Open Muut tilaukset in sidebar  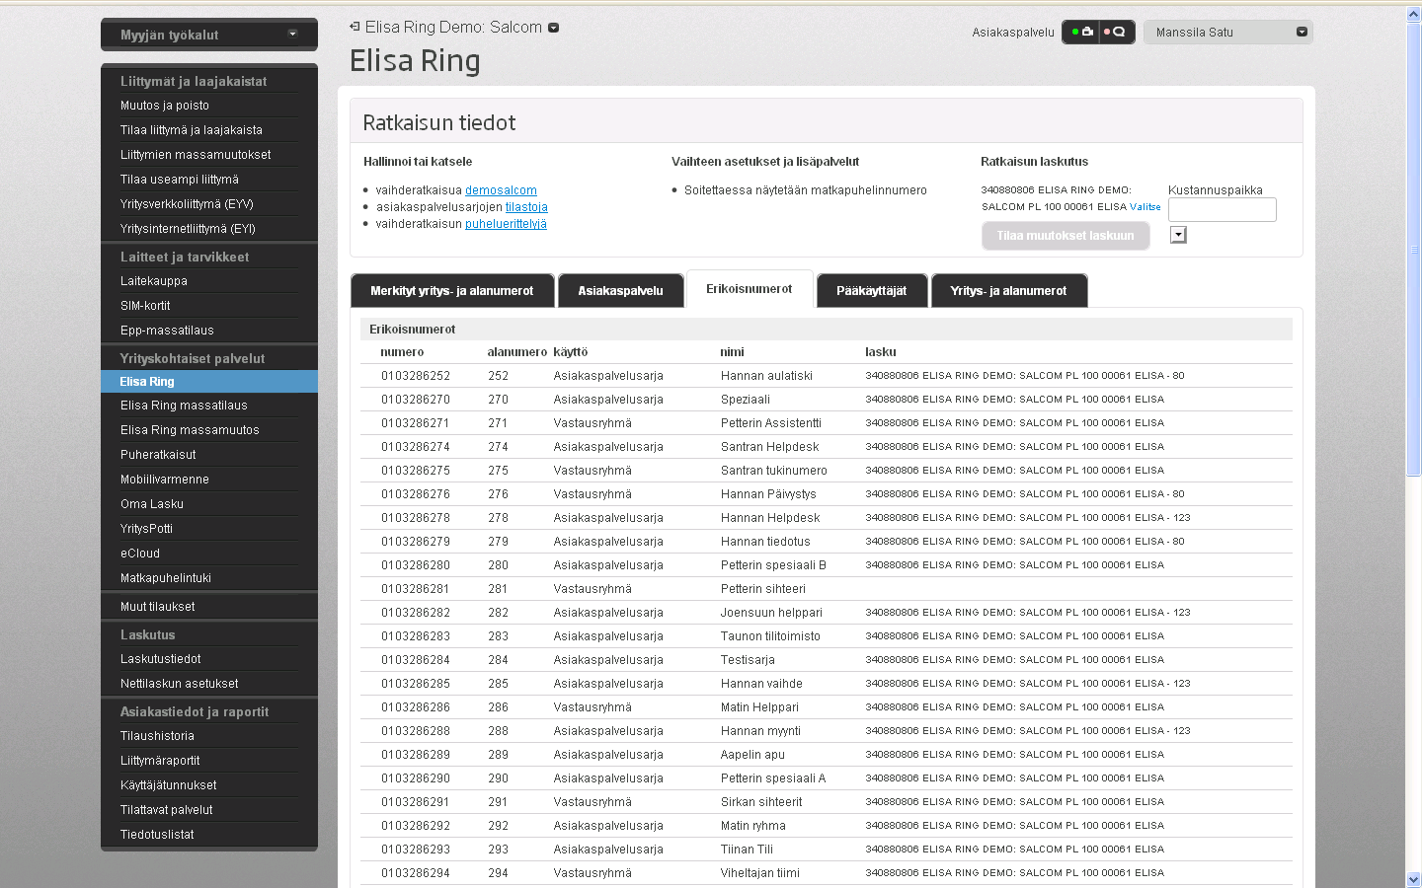158,607
